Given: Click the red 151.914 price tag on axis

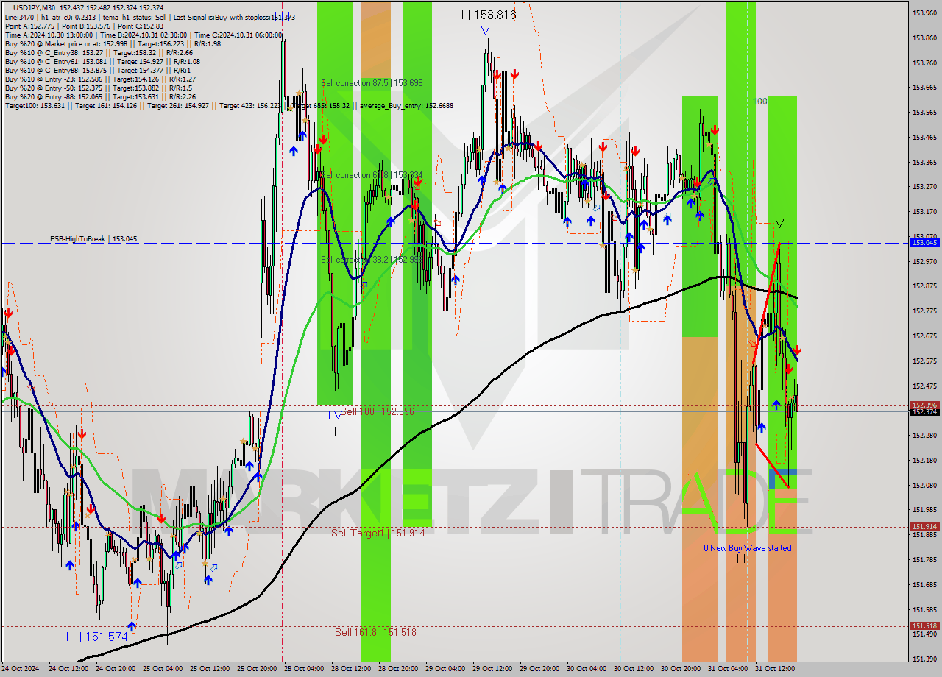Looking at the screenshot, I should pos(924,527).
